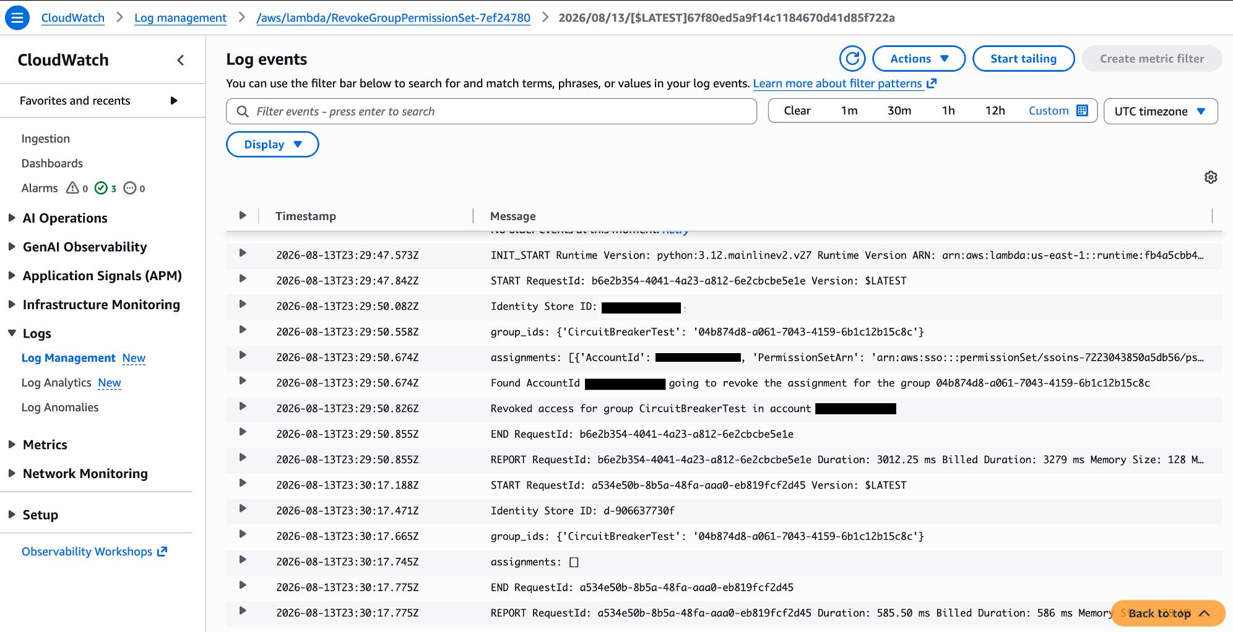This screenshot has width=1233, height=632.
Task: Click the Message column header
Action: (513, 216)
